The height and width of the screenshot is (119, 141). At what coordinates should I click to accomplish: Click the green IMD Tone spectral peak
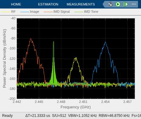(x=53, y=42)
